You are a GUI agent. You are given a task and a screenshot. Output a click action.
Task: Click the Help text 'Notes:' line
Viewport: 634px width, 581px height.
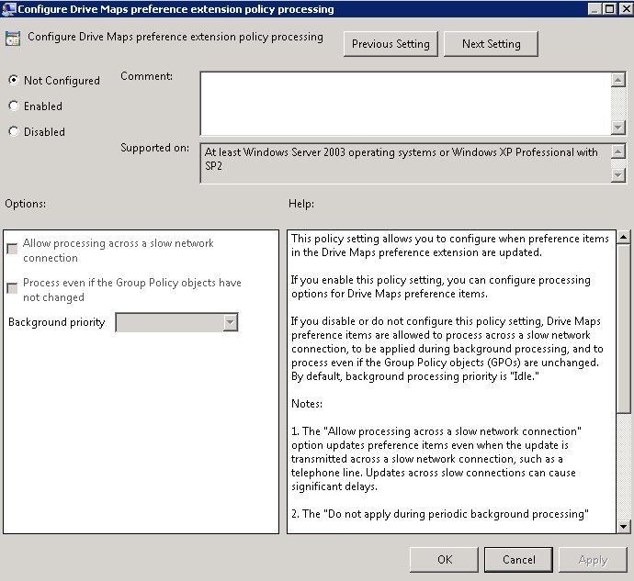click(x=307, y=404)
